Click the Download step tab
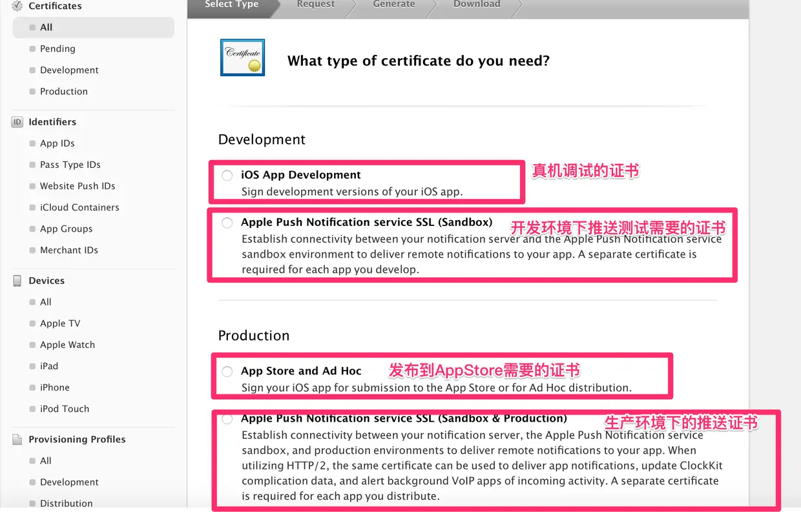The image size is (801, 512). pyautogui.click(x=477, y=5)
